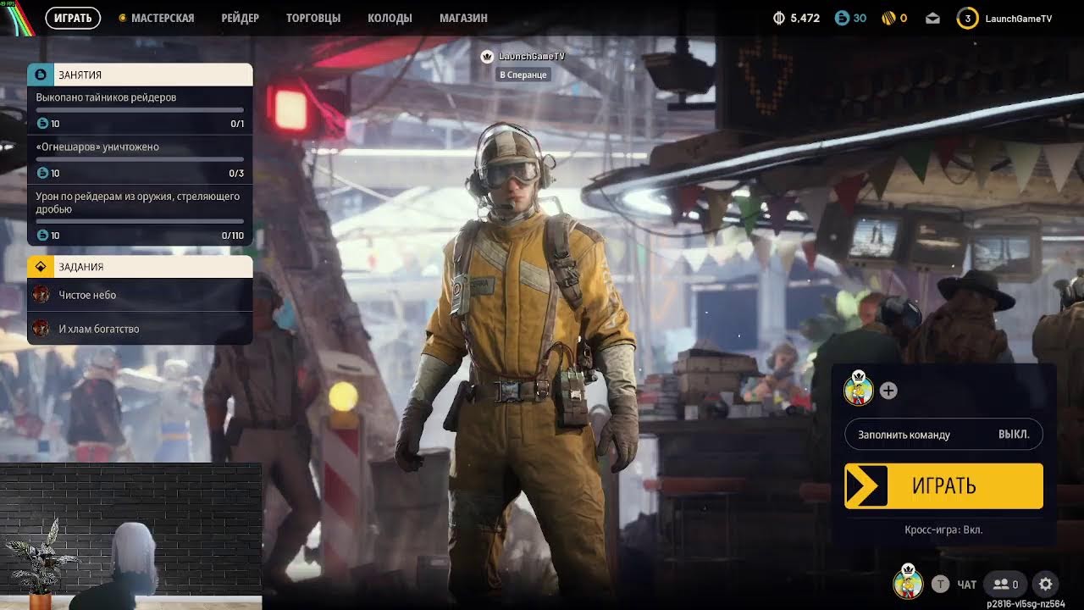This screenshot has height=610, width=1084.
Task: Click the player avatar icon beside chat
Action: 908,582
